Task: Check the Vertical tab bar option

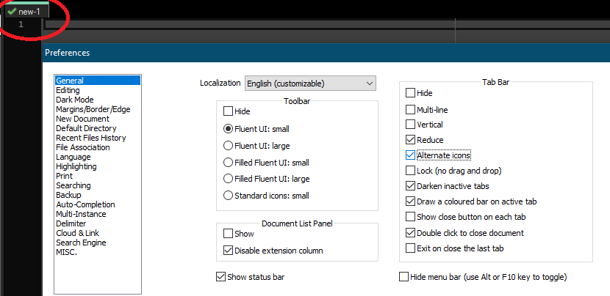Action: [x=410, y=125]
